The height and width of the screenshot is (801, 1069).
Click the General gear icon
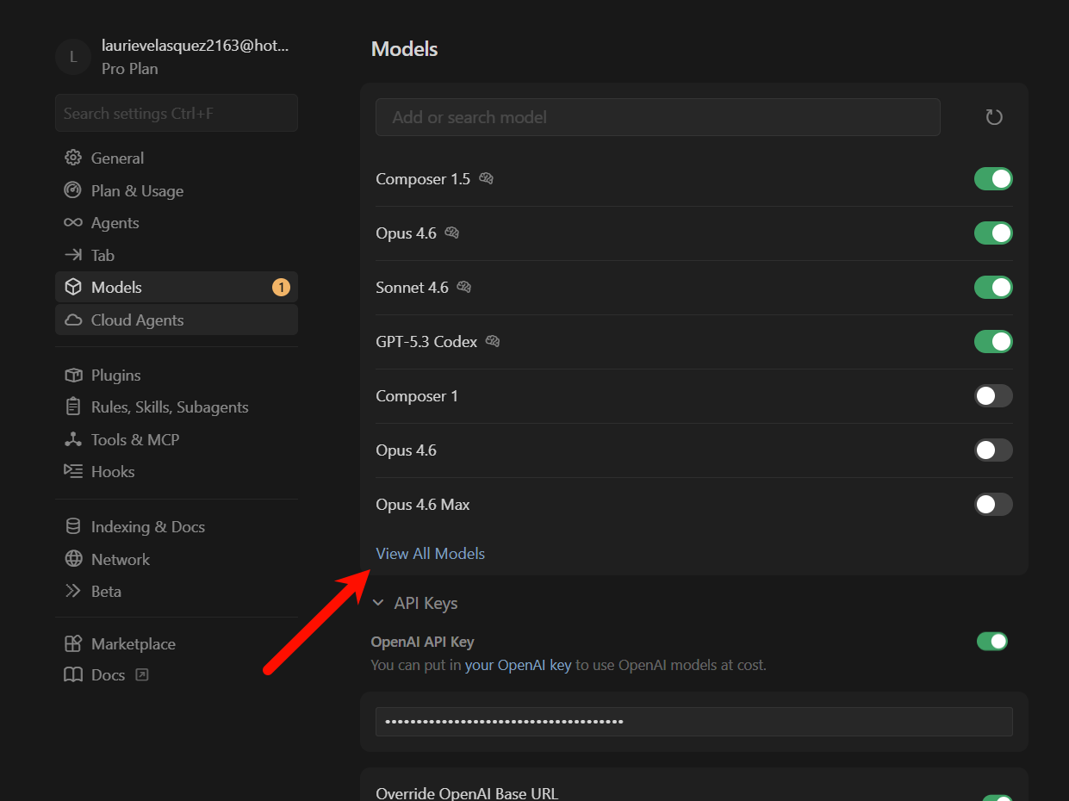pos(73,158)
